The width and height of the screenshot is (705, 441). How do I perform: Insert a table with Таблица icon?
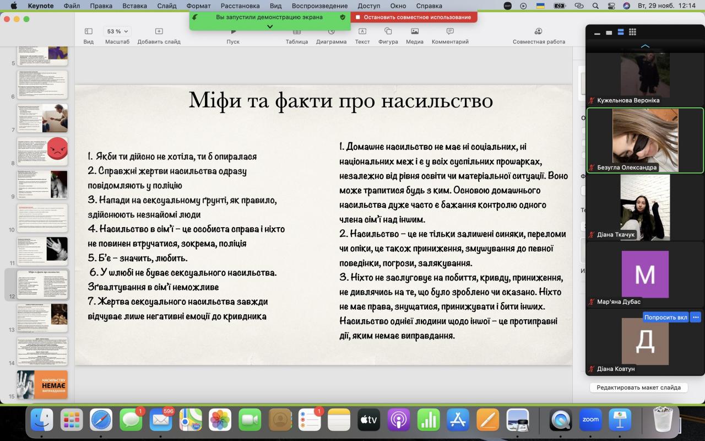pos(296,33)
